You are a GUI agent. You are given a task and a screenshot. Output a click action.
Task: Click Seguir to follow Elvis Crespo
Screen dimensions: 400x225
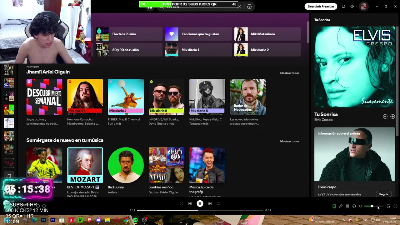pos(383,194)
